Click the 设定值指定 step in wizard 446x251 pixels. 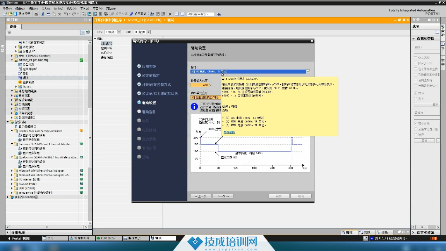click(x=151, y=76)
